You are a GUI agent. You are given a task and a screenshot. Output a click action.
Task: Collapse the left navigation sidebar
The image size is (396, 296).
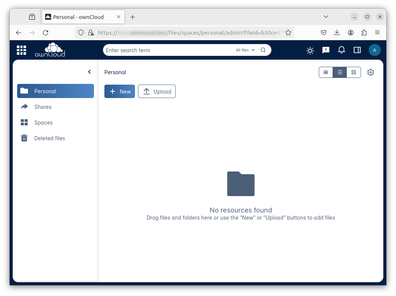tap(89, 72)
